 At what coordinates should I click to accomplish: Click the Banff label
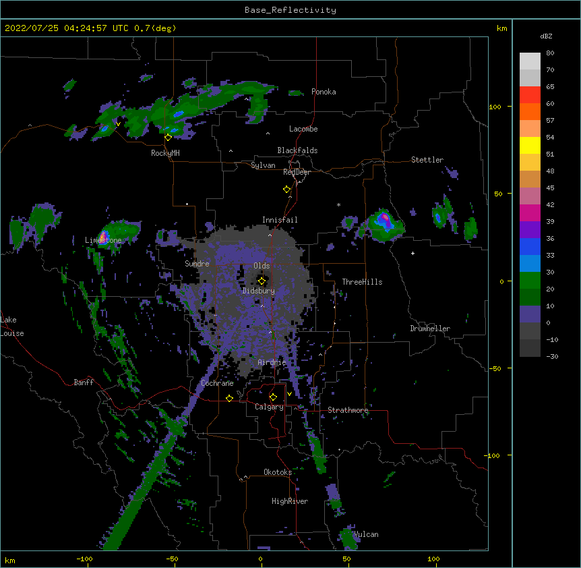[84, 382]
